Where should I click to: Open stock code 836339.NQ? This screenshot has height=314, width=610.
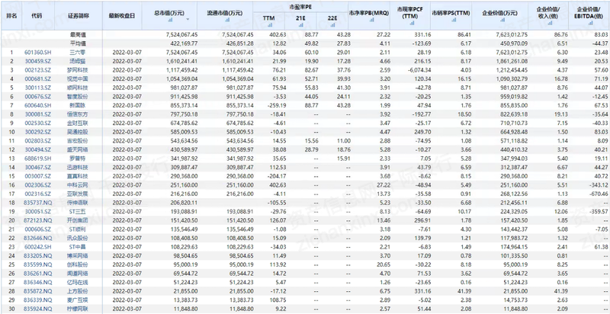[37, 300]
